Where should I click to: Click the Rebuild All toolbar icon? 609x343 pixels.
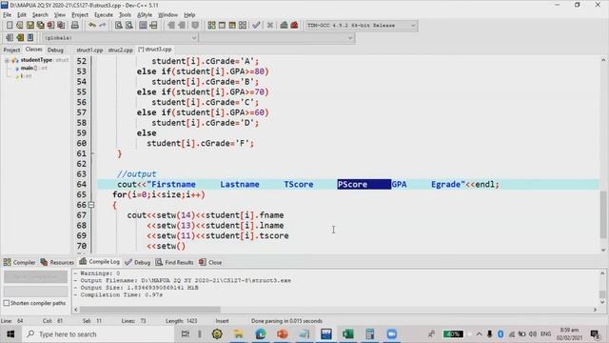pos(243,26)
